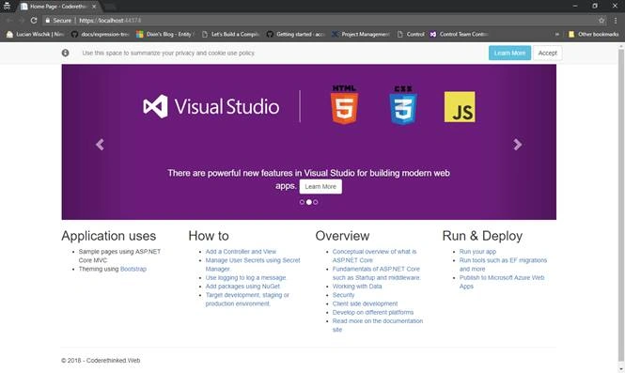Click the 2018 Coderethinked.Web footer text
This screenshot has width=625, height=373.
click(x=101, y=360)
